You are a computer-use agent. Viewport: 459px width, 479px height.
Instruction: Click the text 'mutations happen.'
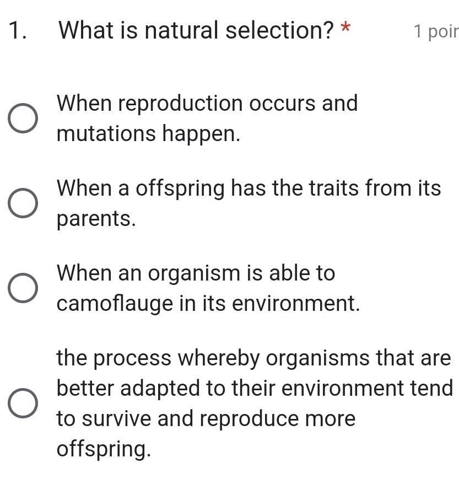148,134
